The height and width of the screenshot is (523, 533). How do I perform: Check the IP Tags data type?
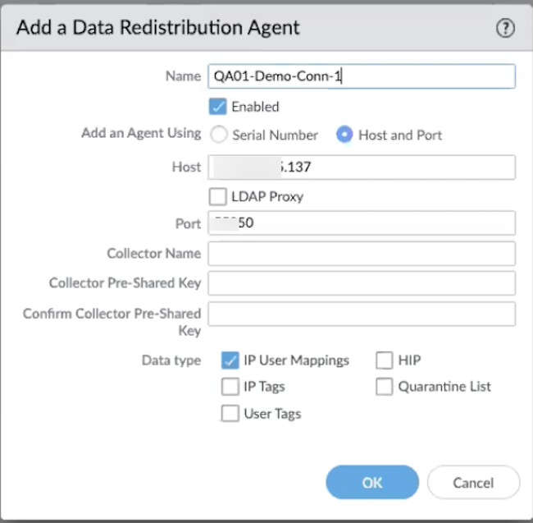click(230, 387)
